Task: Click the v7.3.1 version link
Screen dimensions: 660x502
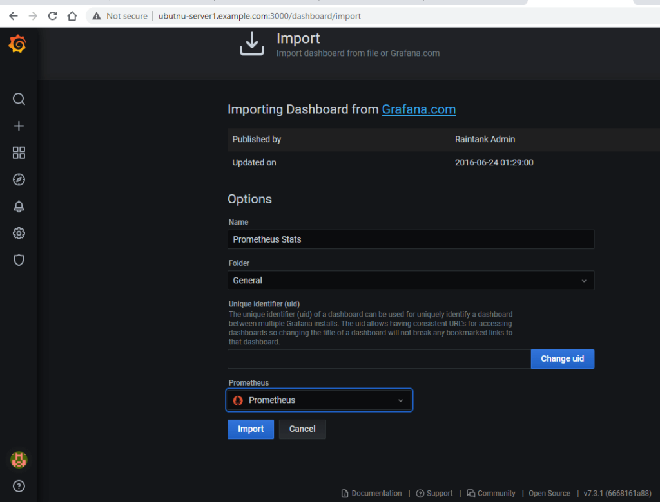Action: coord(617,493)
